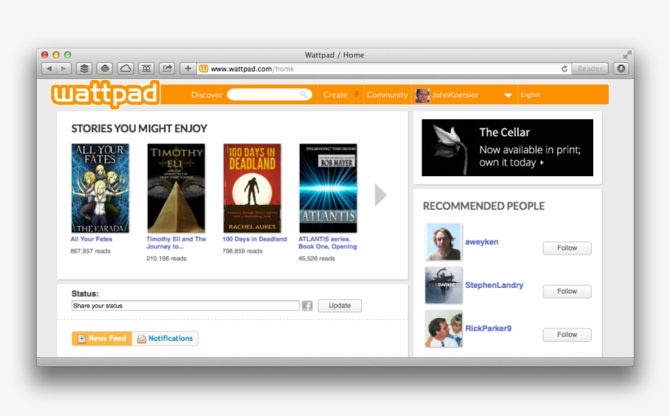The height and width of the screenshot is (416, 670).
Task: Click the Share your status field
Action: click(185, 306)
